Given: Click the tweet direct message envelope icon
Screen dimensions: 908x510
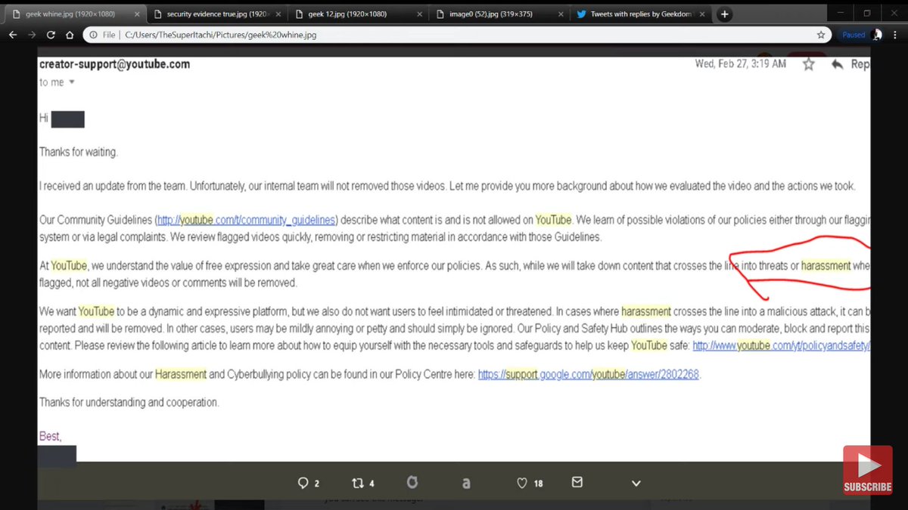Looking at the screenshot, I should 577,482.
